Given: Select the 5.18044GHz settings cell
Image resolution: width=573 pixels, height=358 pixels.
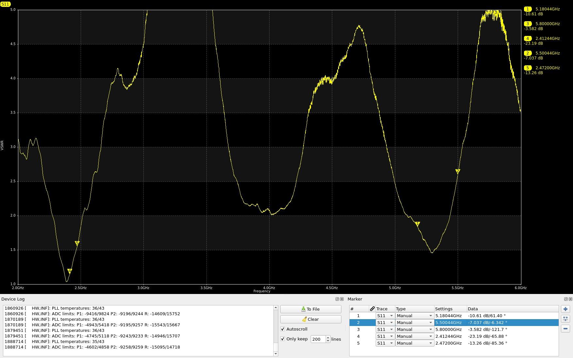Looking at the screenshot, I should pos(450,316).
